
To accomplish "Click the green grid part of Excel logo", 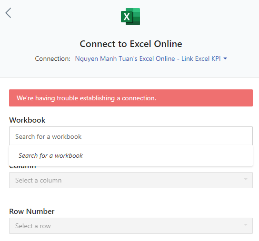I will 137,17.
